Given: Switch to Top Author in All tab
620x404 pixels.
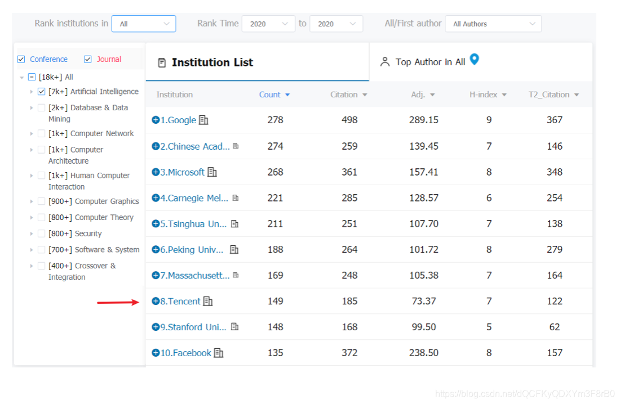Looking at the screenshot, I should coord(481,62).
